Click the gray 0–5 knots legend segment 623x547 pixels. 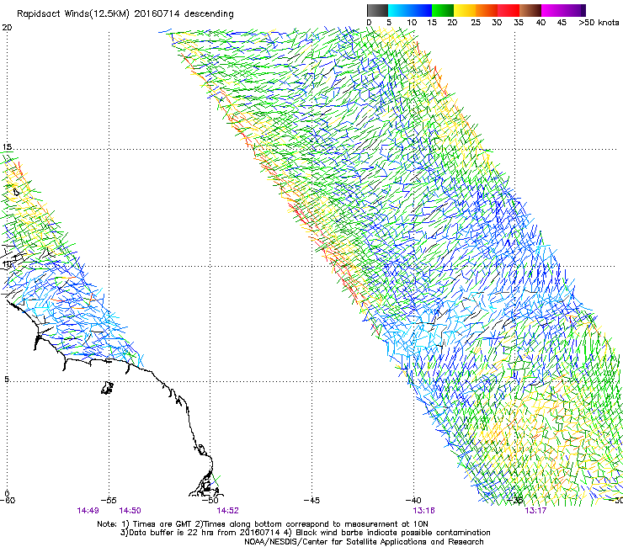(x=377, y=10)
